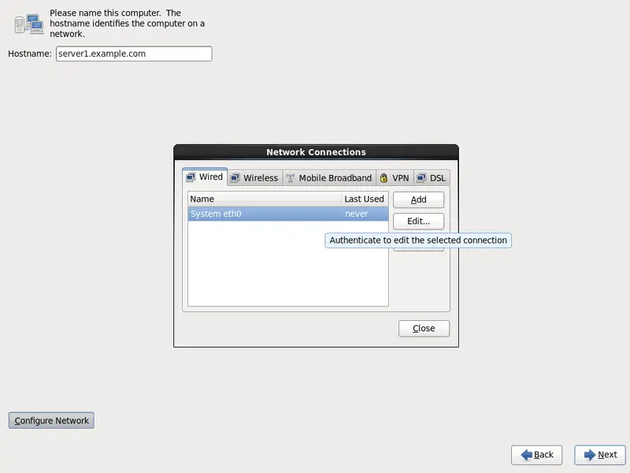
Task: Close the Network Connections dialog
Action: [424, 328]
